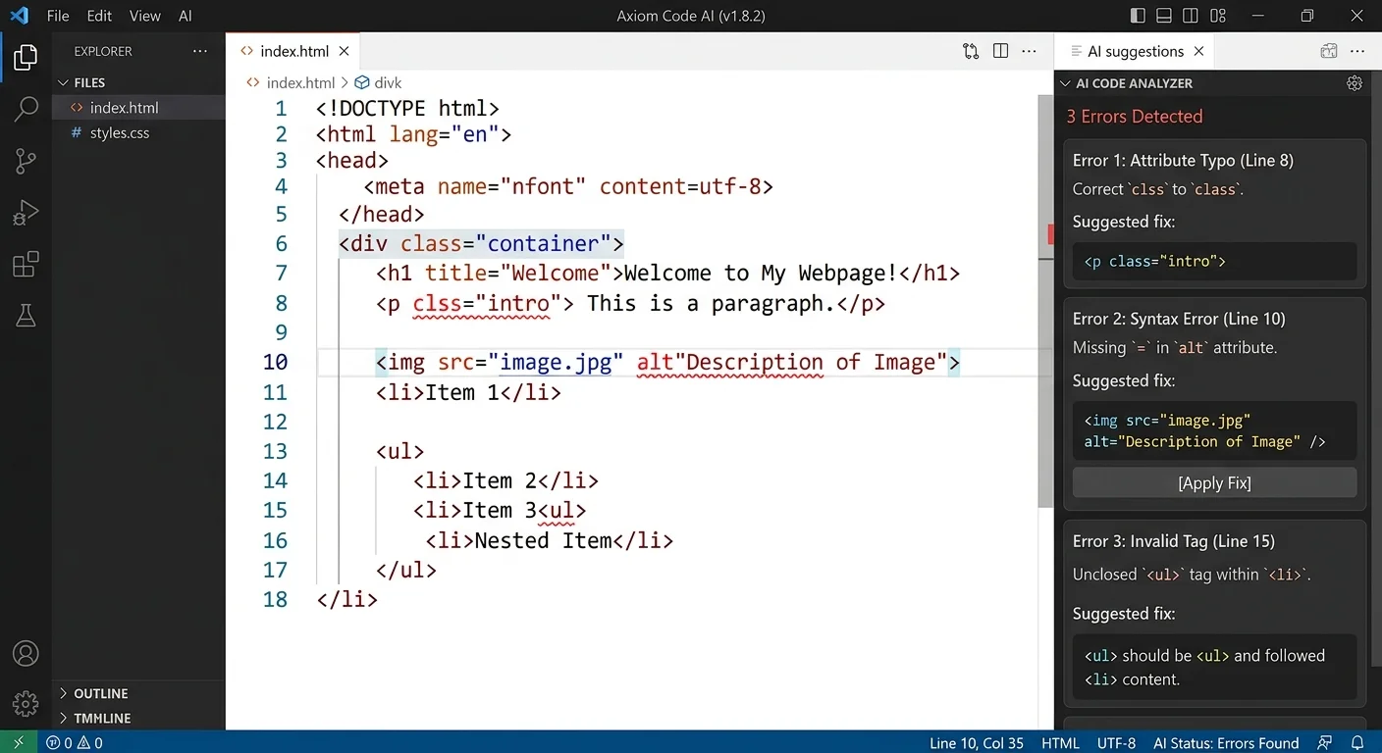Open the AI menu

[186, 16]
